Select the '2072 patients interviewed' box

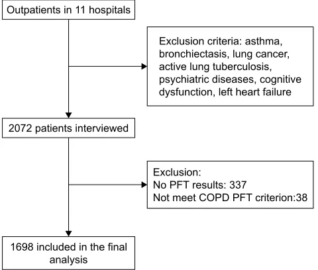point(68,128)
